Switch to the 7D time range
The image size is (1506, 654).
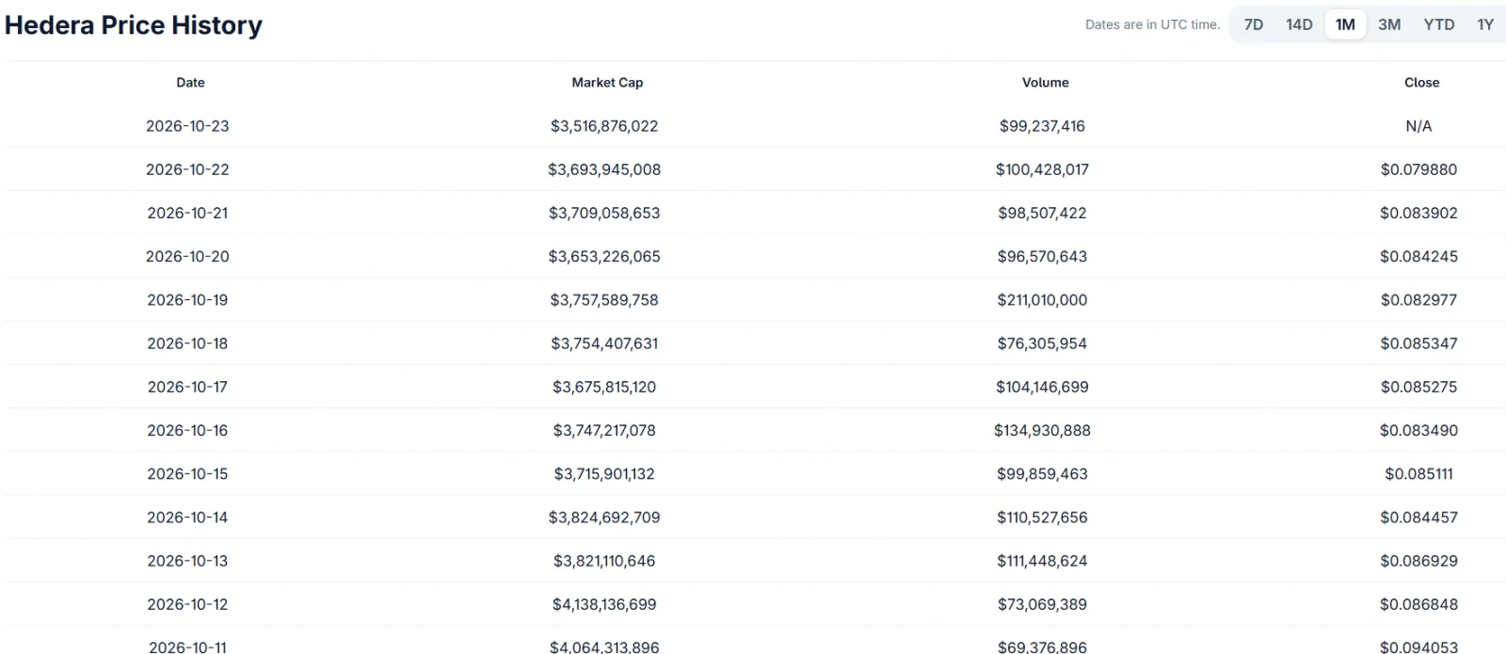1254,24
